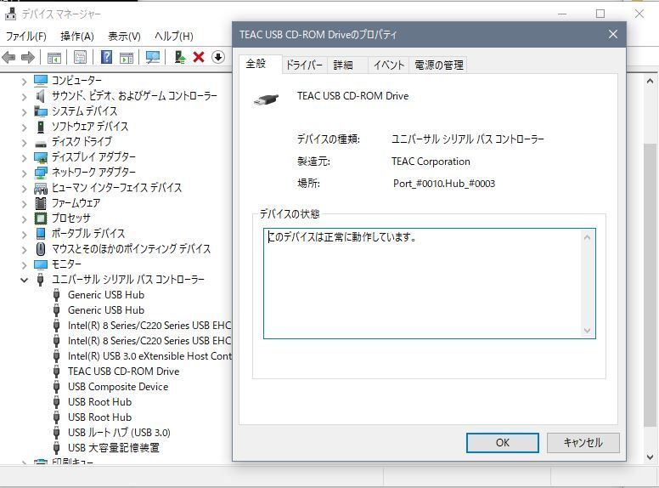Expand the ディスク ドライブ node
659x488 pixels.
[24, 143]
